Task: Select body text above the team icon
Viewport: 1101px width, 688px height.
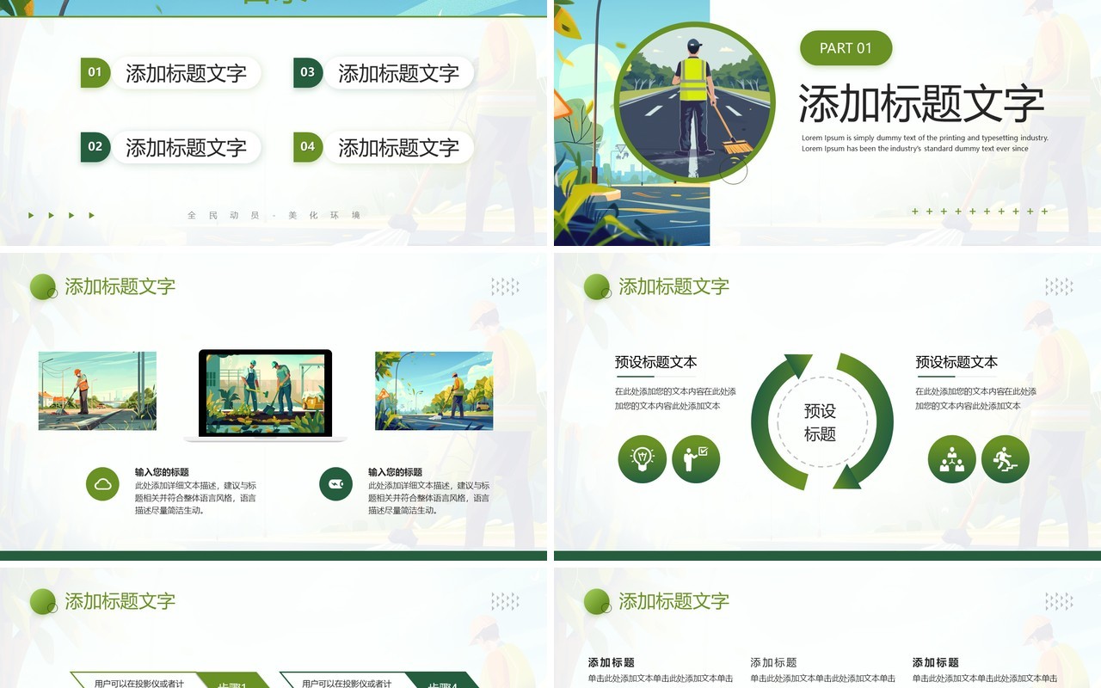Action: point(975,398)
